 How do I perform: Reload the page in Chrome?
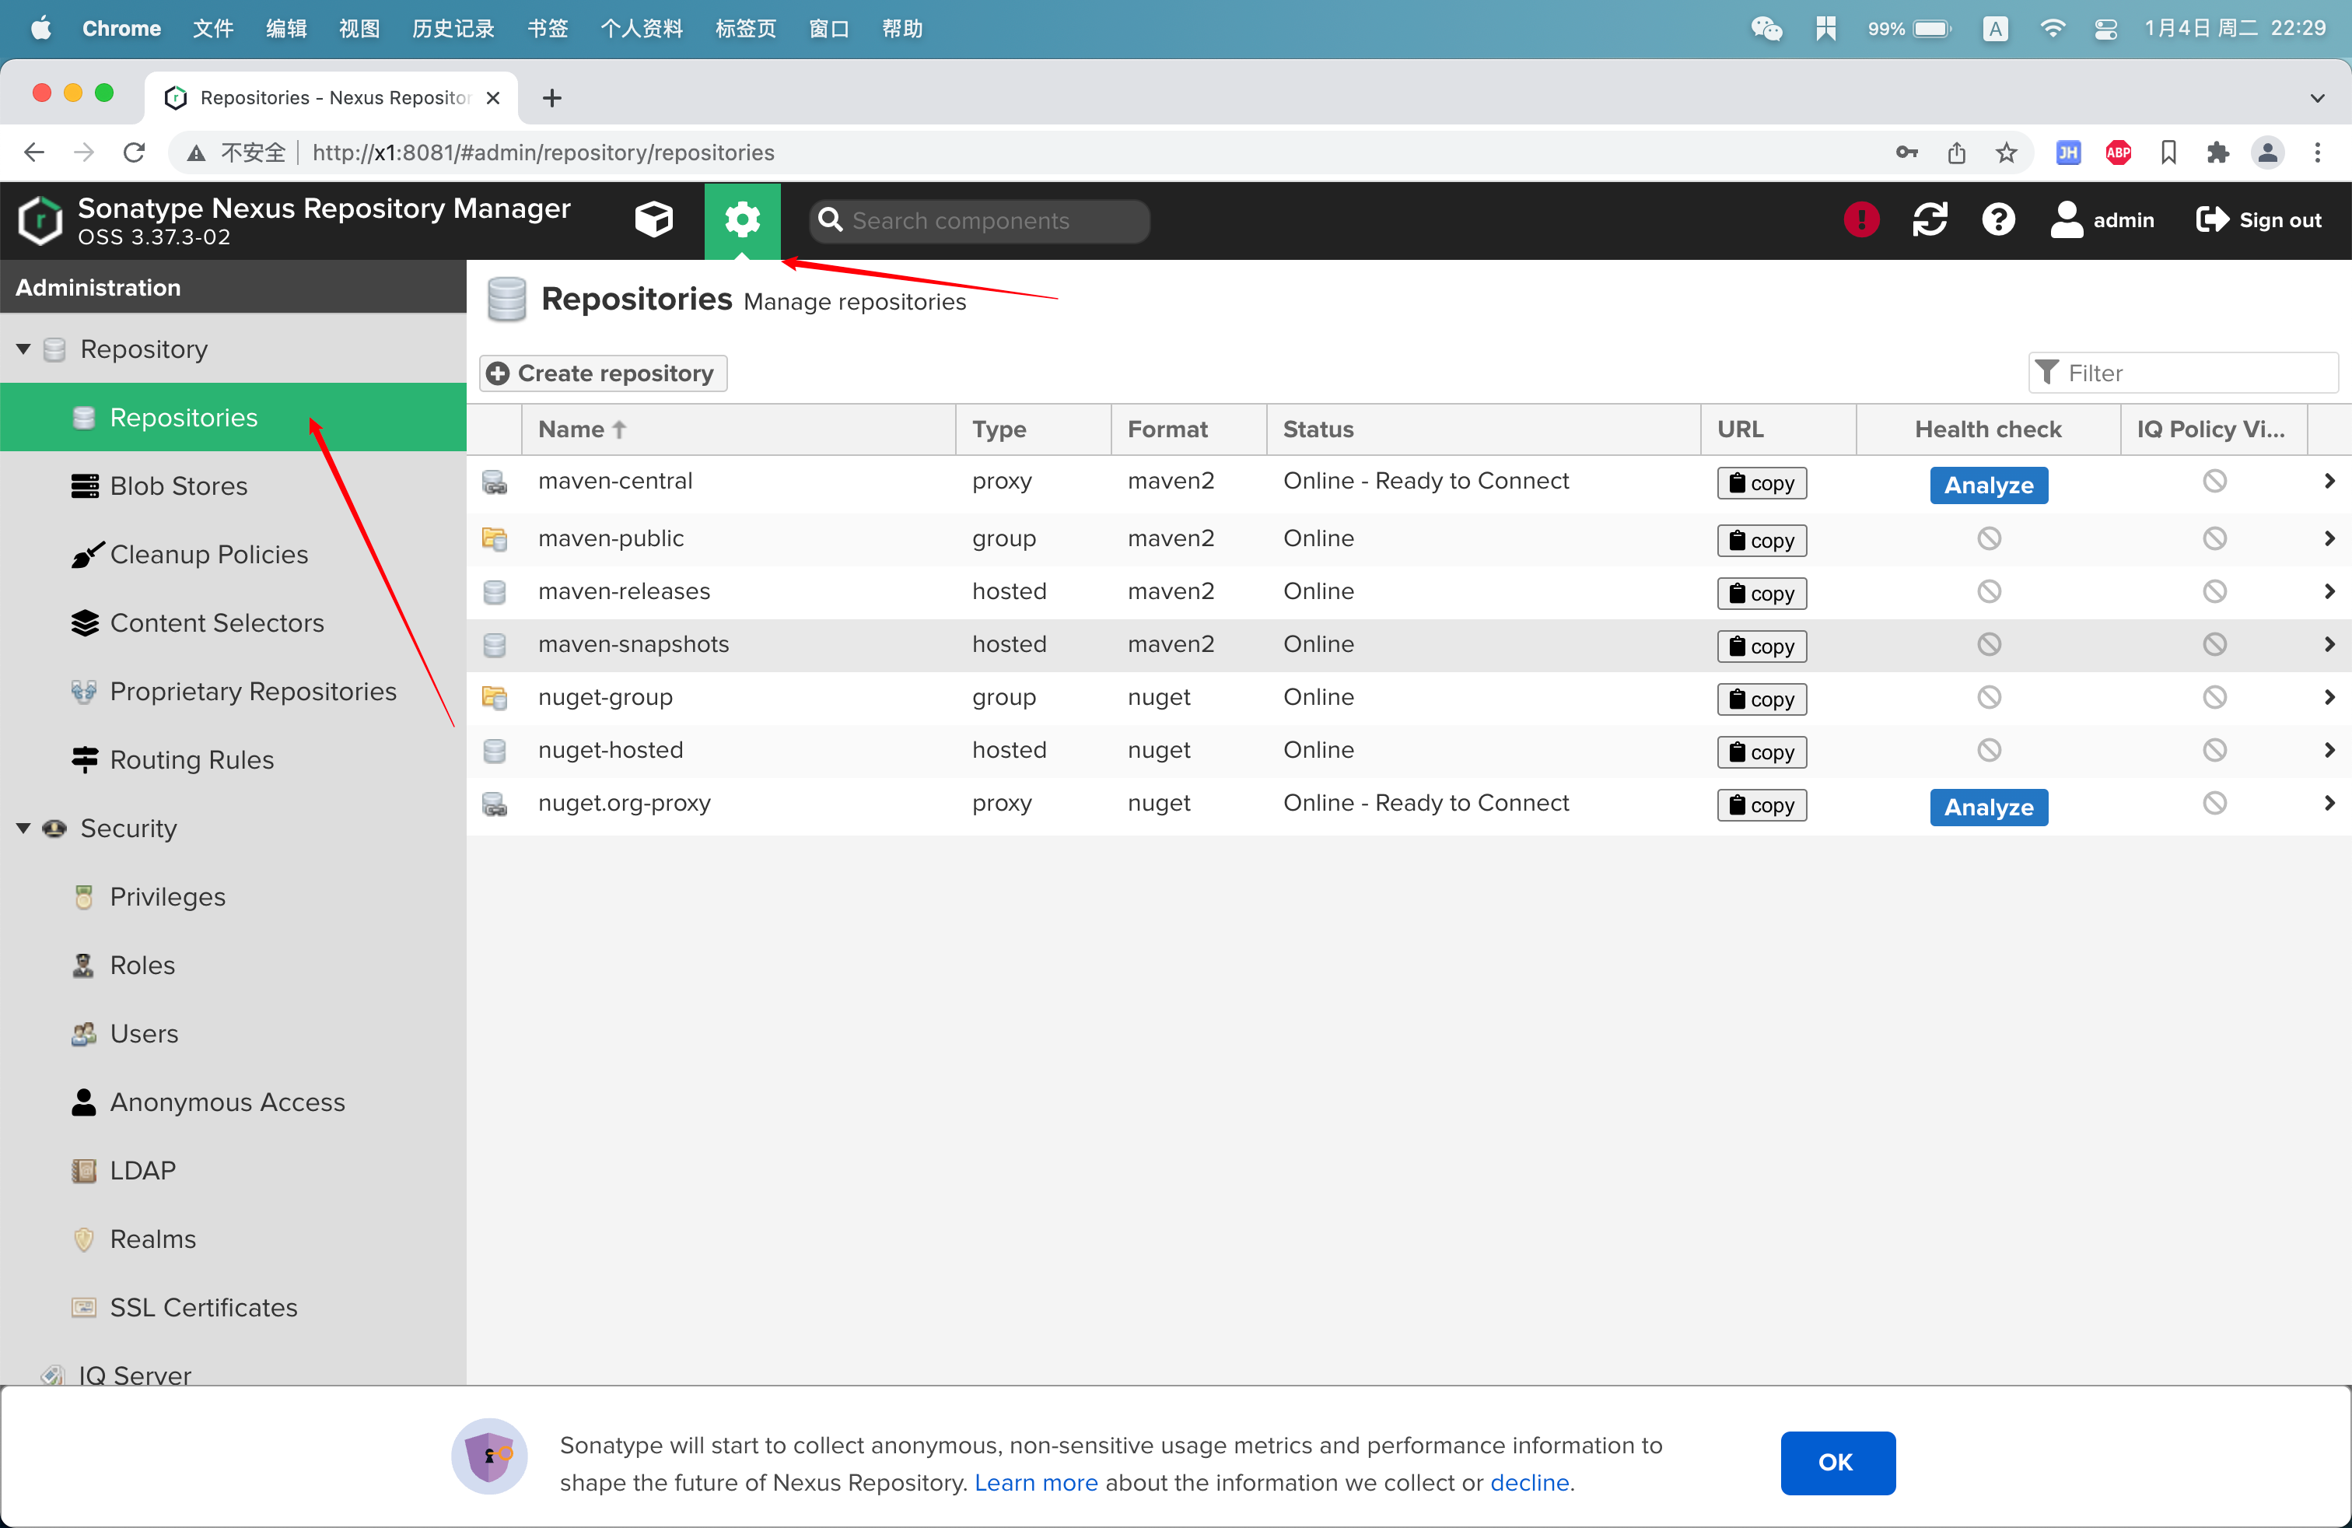[135, 152]
